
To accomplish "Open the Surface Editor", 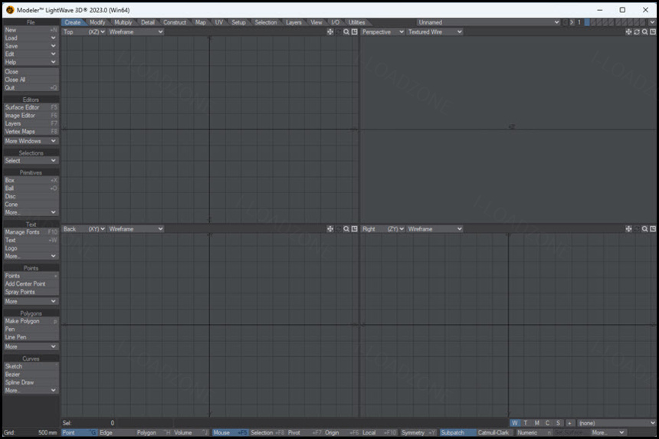I will click(31, 107).
